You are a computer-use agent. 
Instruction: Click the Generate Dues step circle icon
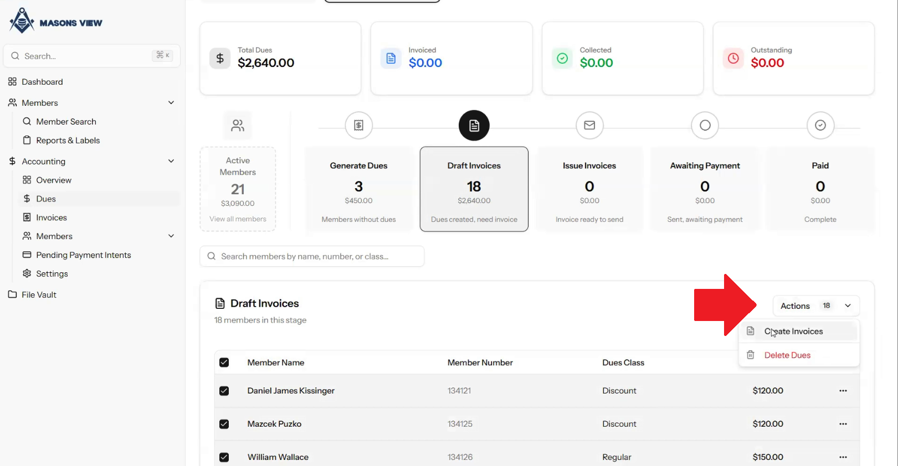click(x=358, y=126)
